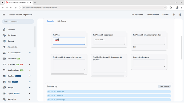This screenshot has width=184, height=103.
Task: Reload the page
Action: (x=11, y=8)
